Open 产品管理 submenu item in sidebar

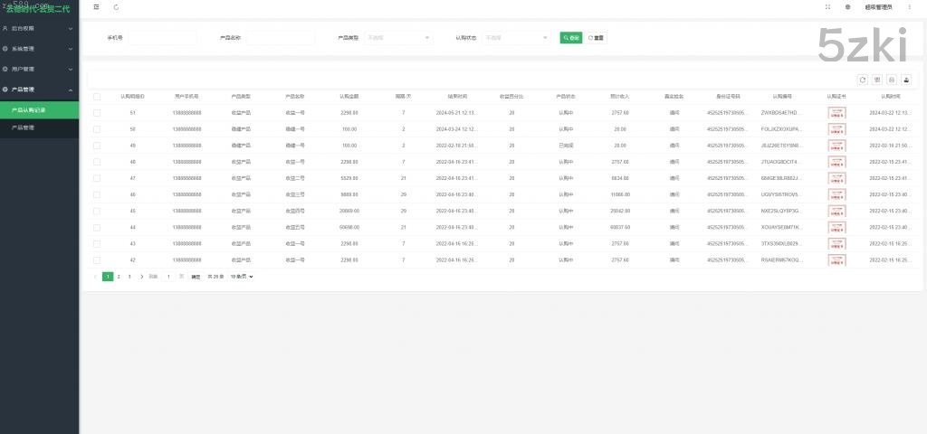[24, 128]
